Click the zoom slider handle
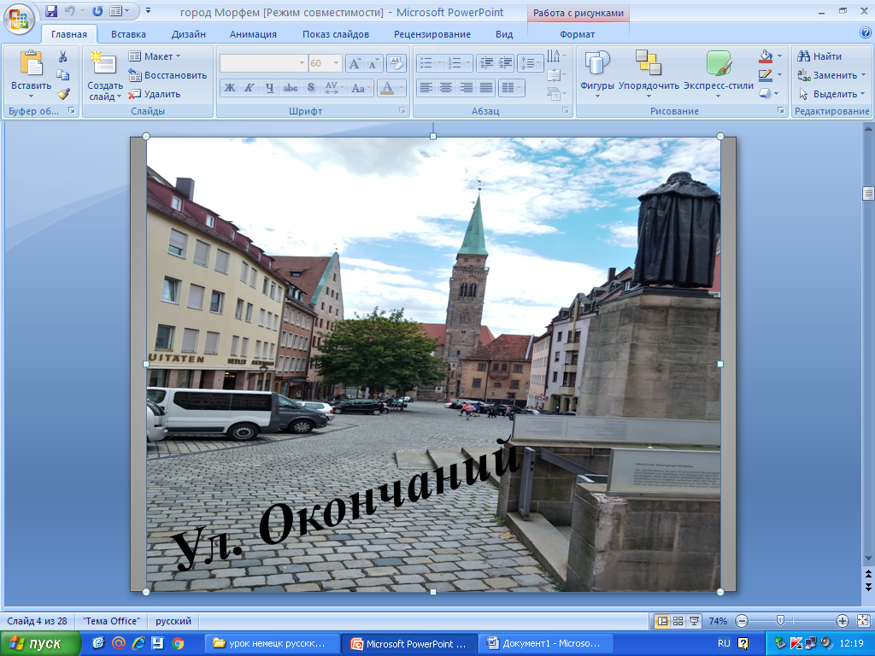The image size is (875, 656). tap(780, 621)
